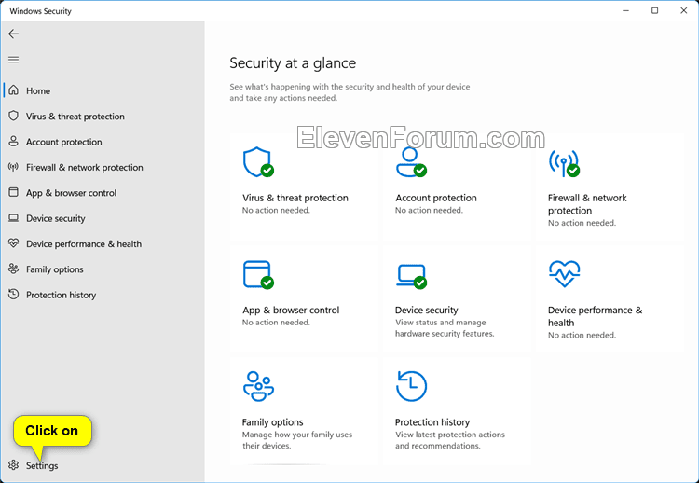Maximize the Windows Security window

pyautogui.click(x=654, y=10)
